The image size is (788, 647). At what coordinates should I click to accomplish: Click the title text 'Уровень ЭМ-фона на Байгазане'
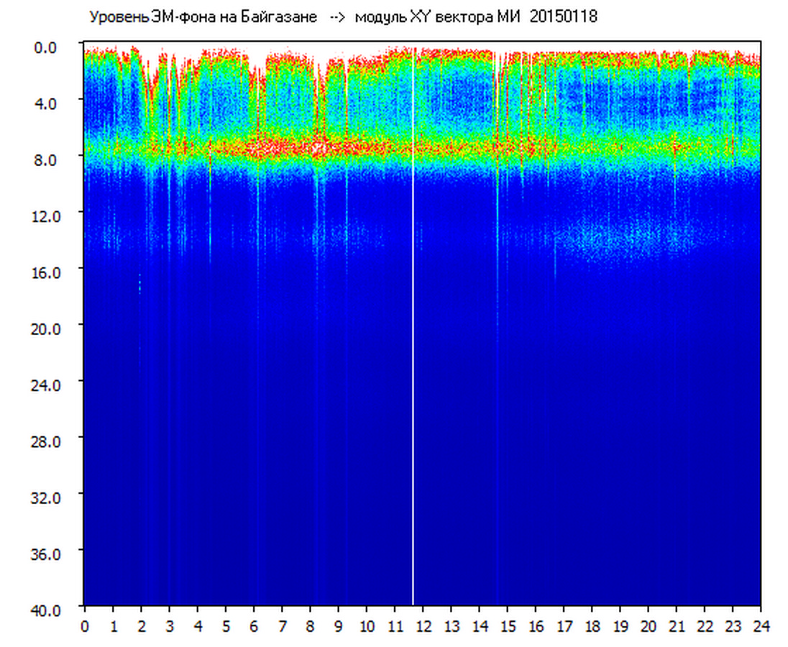point(203,17)
